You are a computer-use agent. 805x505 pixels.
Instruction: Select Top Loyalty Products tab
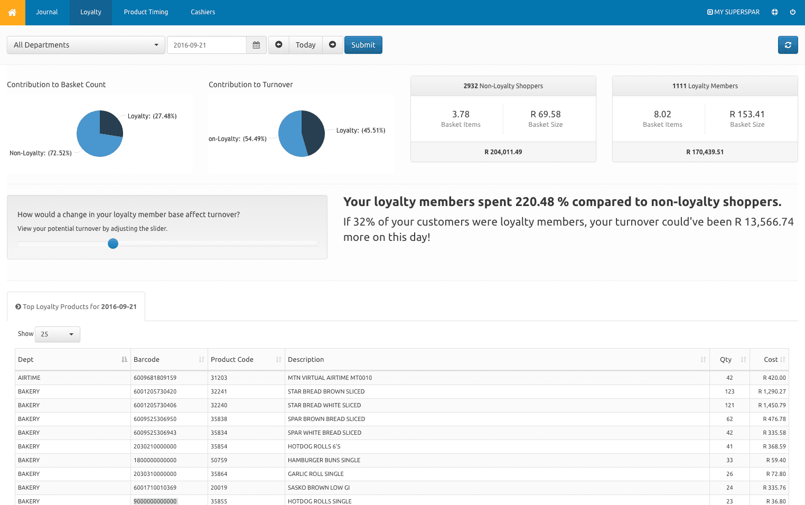coord(76,306)
